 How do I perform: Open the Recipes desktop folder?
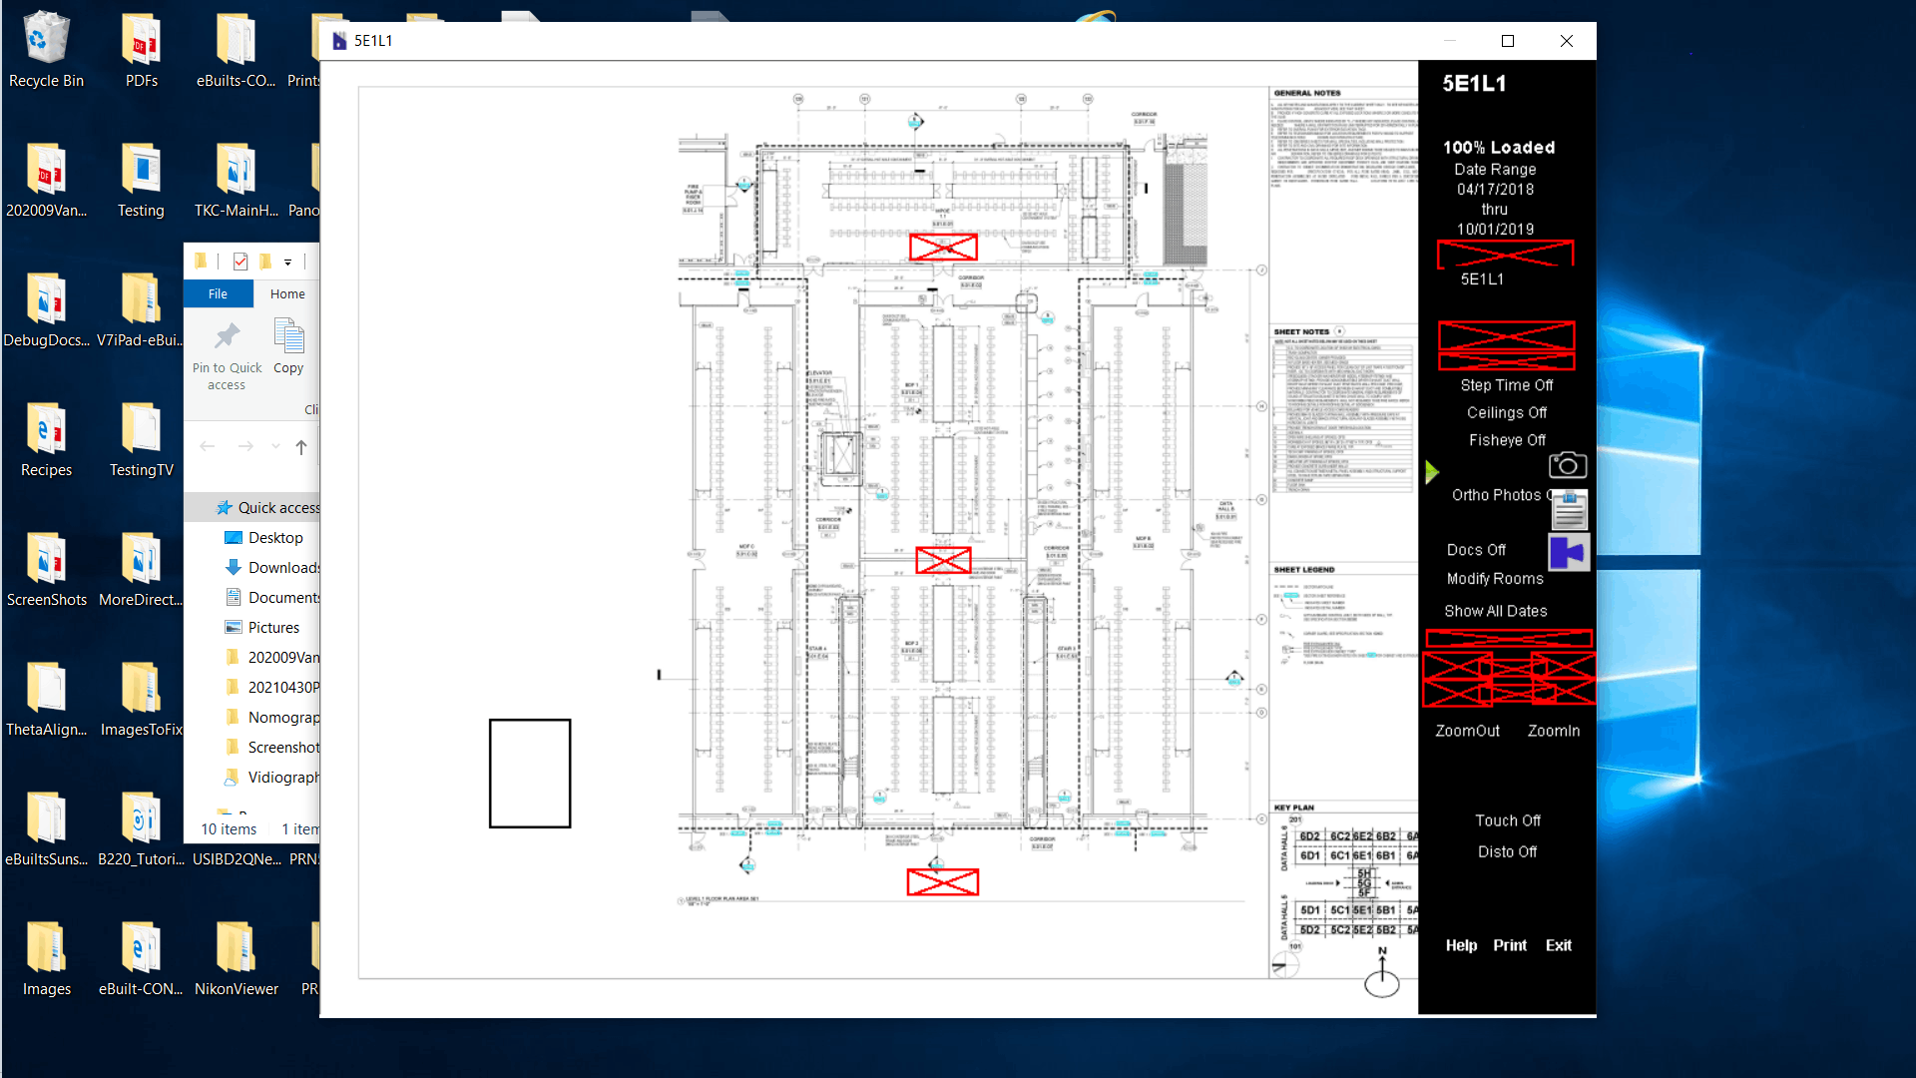click(46, 439)
